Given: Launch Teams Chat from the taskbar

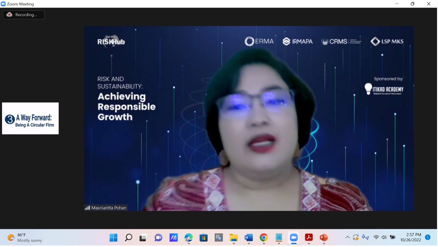Looking at the screenshot, I should 158,238.
